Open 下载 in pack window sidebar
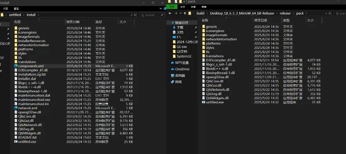The height and width of the screenshot is (154, 346). pos(180,28)
